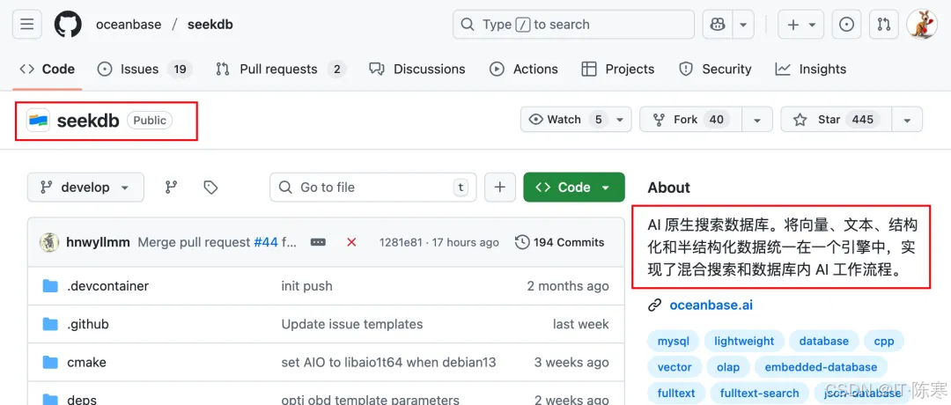
Task: Go to GitHub homepage via Octocat logo
Action: pos(68,25)
